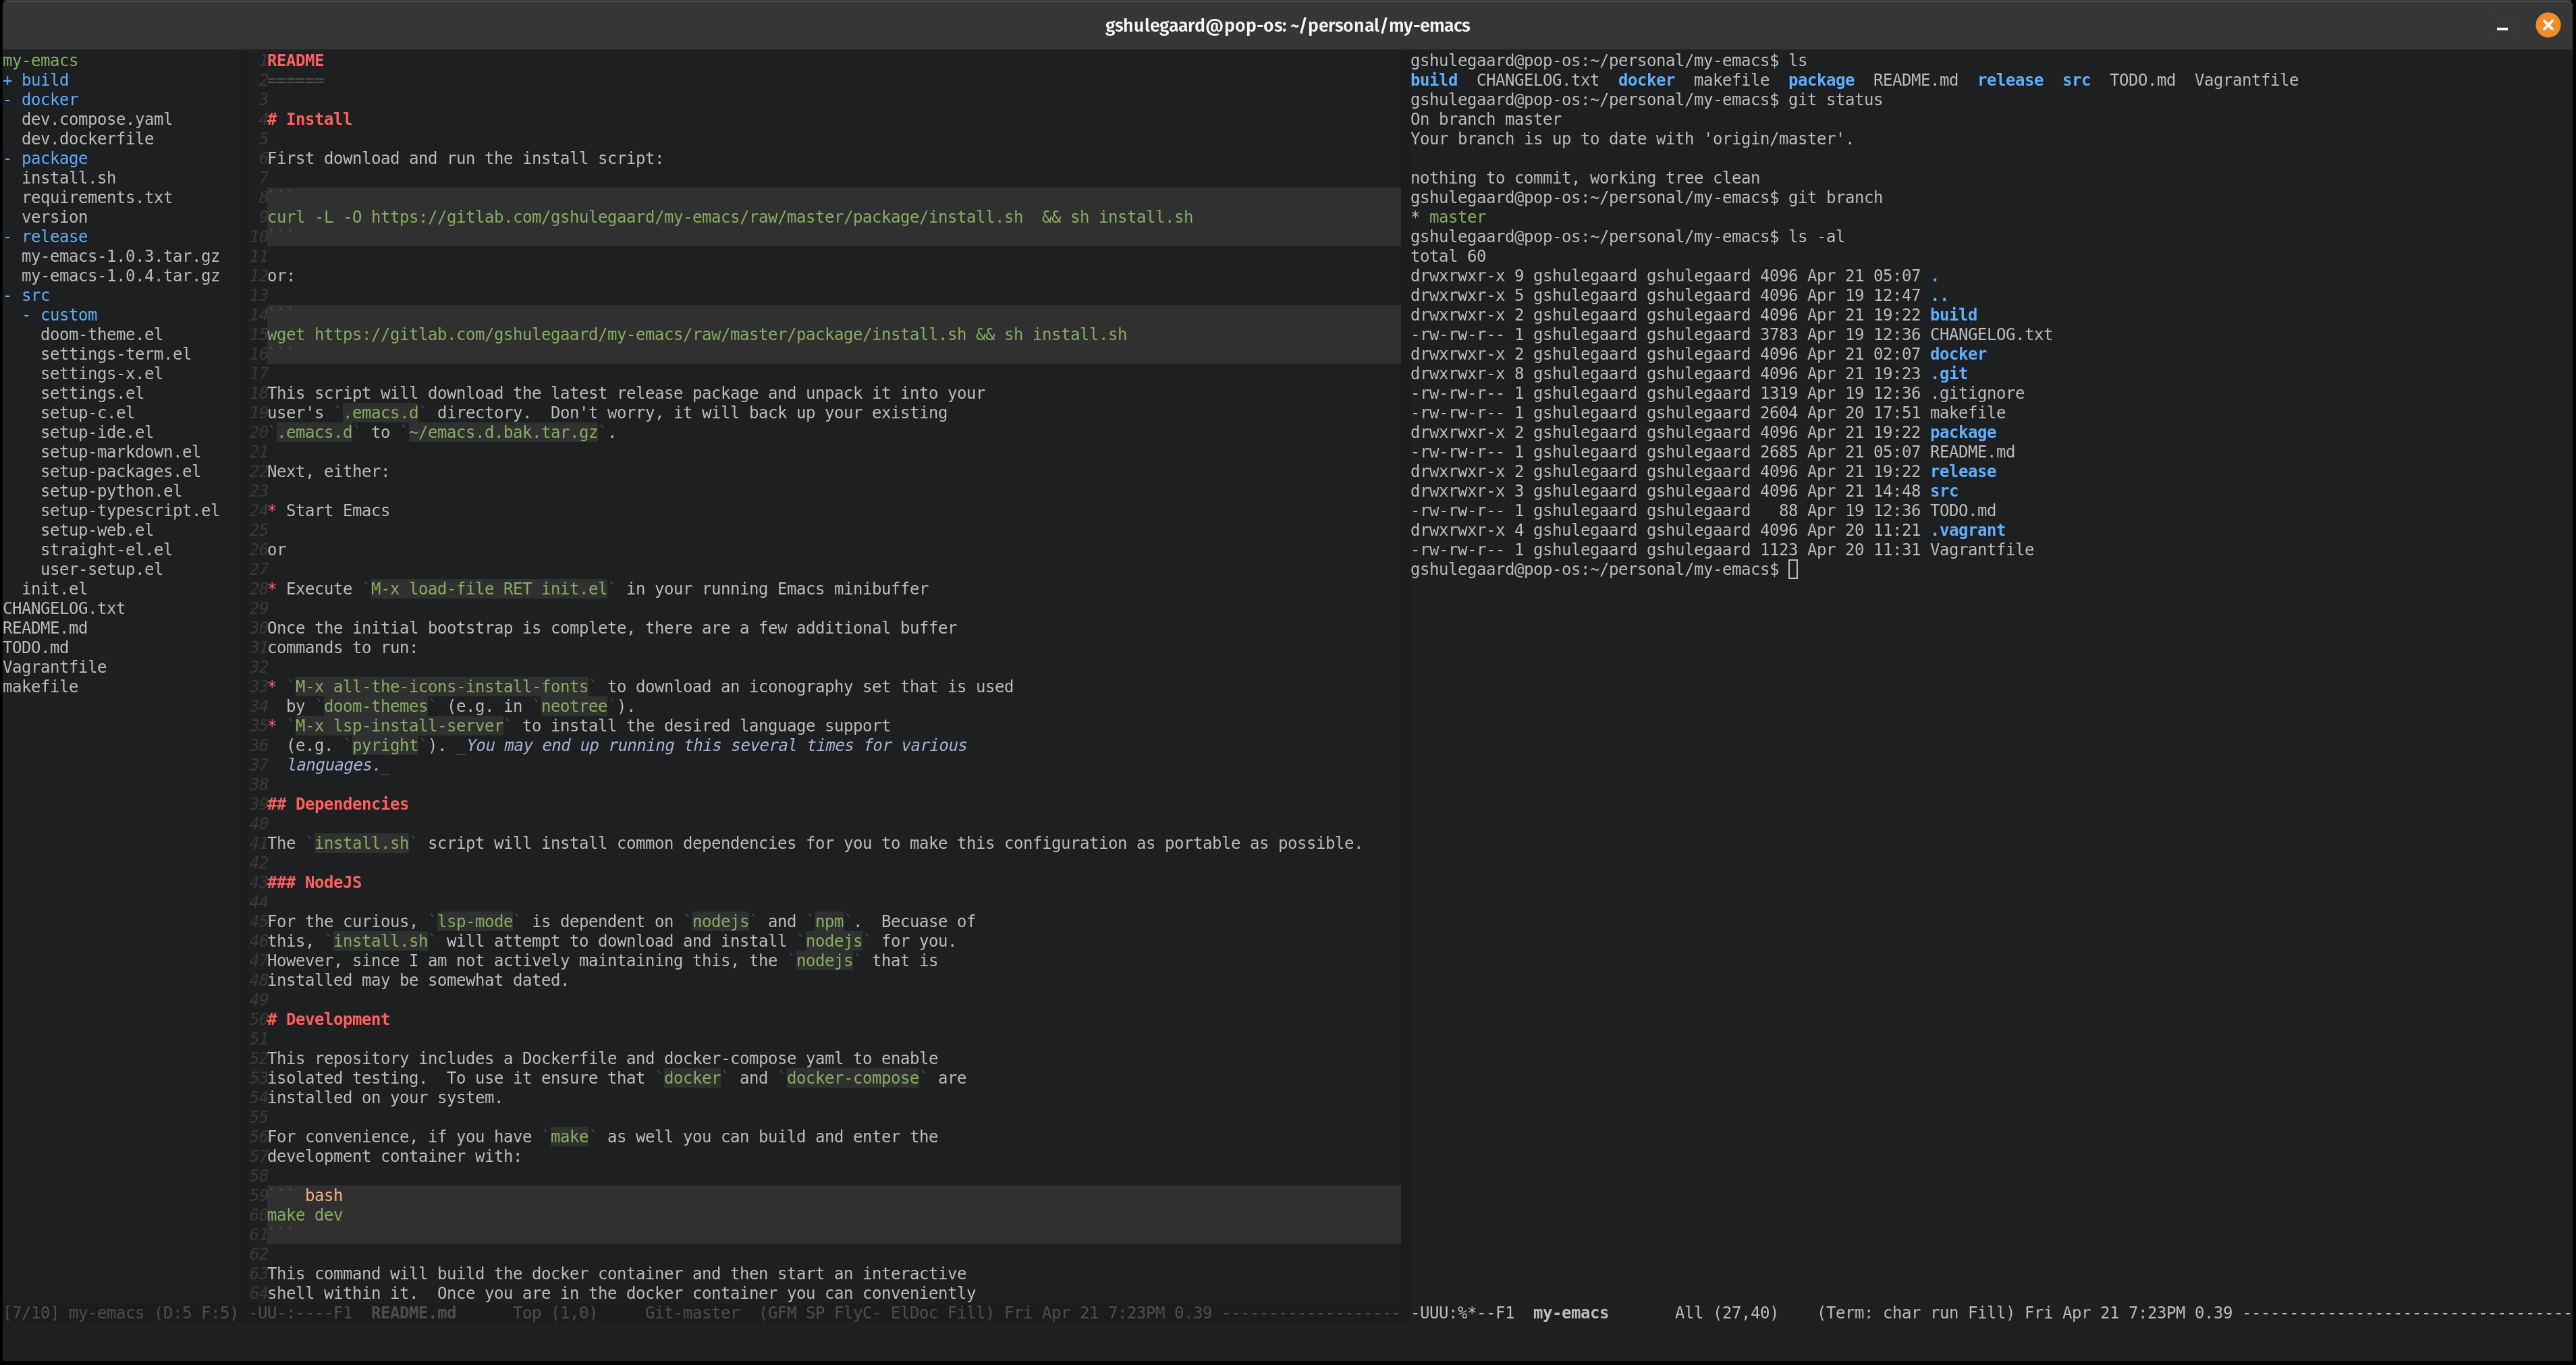Click the 'make dev' code line
Screen dimensions: 2576x1365
click(x=305, y=1215)
